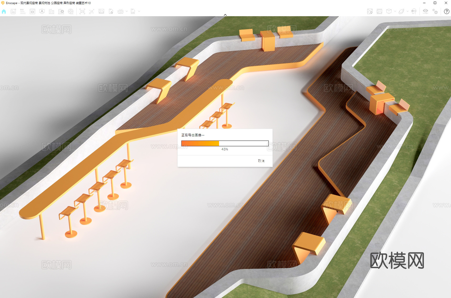Click the Batch Rendering image icon
This screenshot has height=298, width=451.
pos(101,12)
